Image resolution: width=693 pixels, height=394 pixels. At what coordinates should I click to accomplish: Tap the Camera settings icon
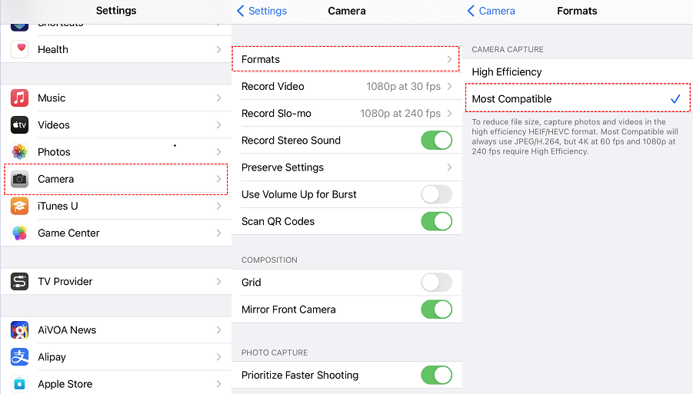click(20, 179)
